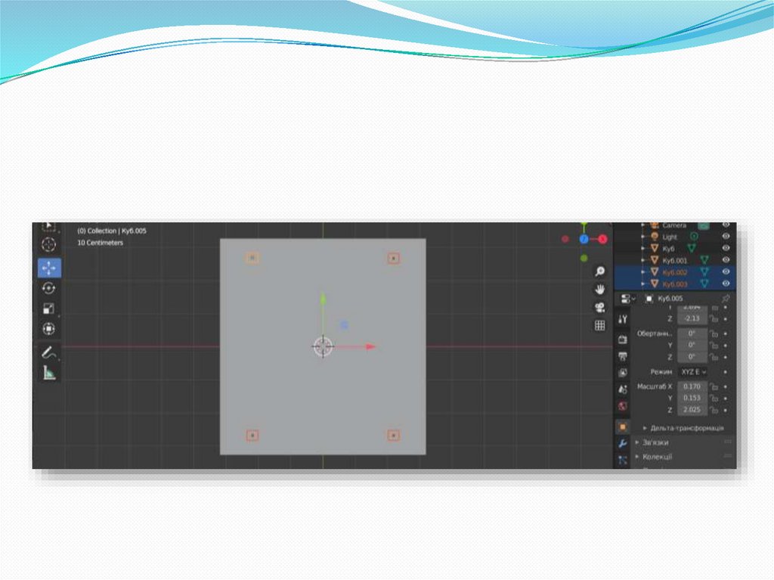Screen dimensions: 774x580
Task: Hide the Light object with eye icon
Action: point(726,237)
